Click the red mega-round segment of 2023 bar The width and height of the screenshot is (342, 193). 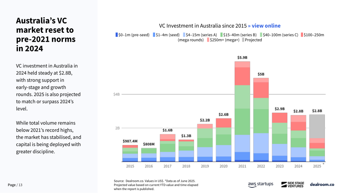(x=280, y=118)
